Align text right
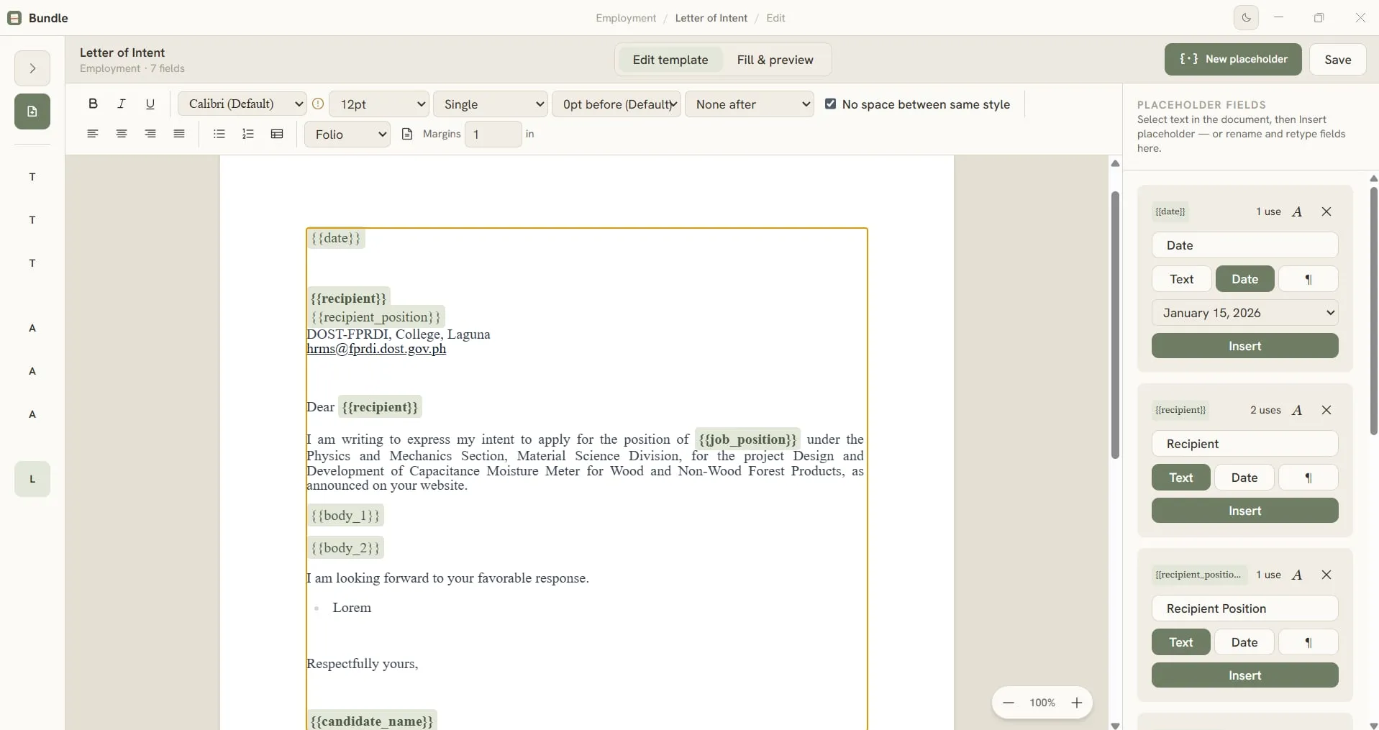Screen dimensions: 1379x730 click(x=150, y=134)
